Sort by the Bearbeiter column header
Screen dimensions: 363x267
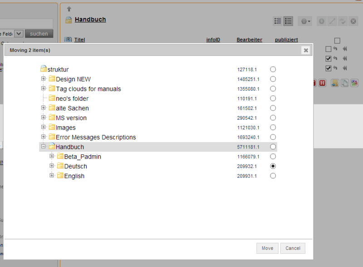pyautogui.click(x=249, y=40)
